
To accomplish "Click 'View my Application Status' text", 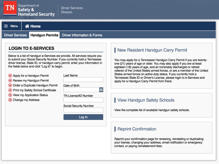I will click(x=30, y=95).
